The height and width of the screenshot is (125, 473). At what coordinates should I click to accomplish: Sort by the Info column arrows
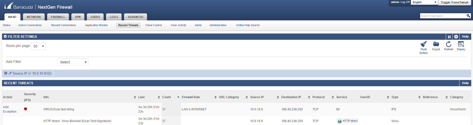pyautogui.click(x=135, y=97)
